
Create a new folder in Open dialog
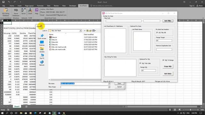[90, 31]
